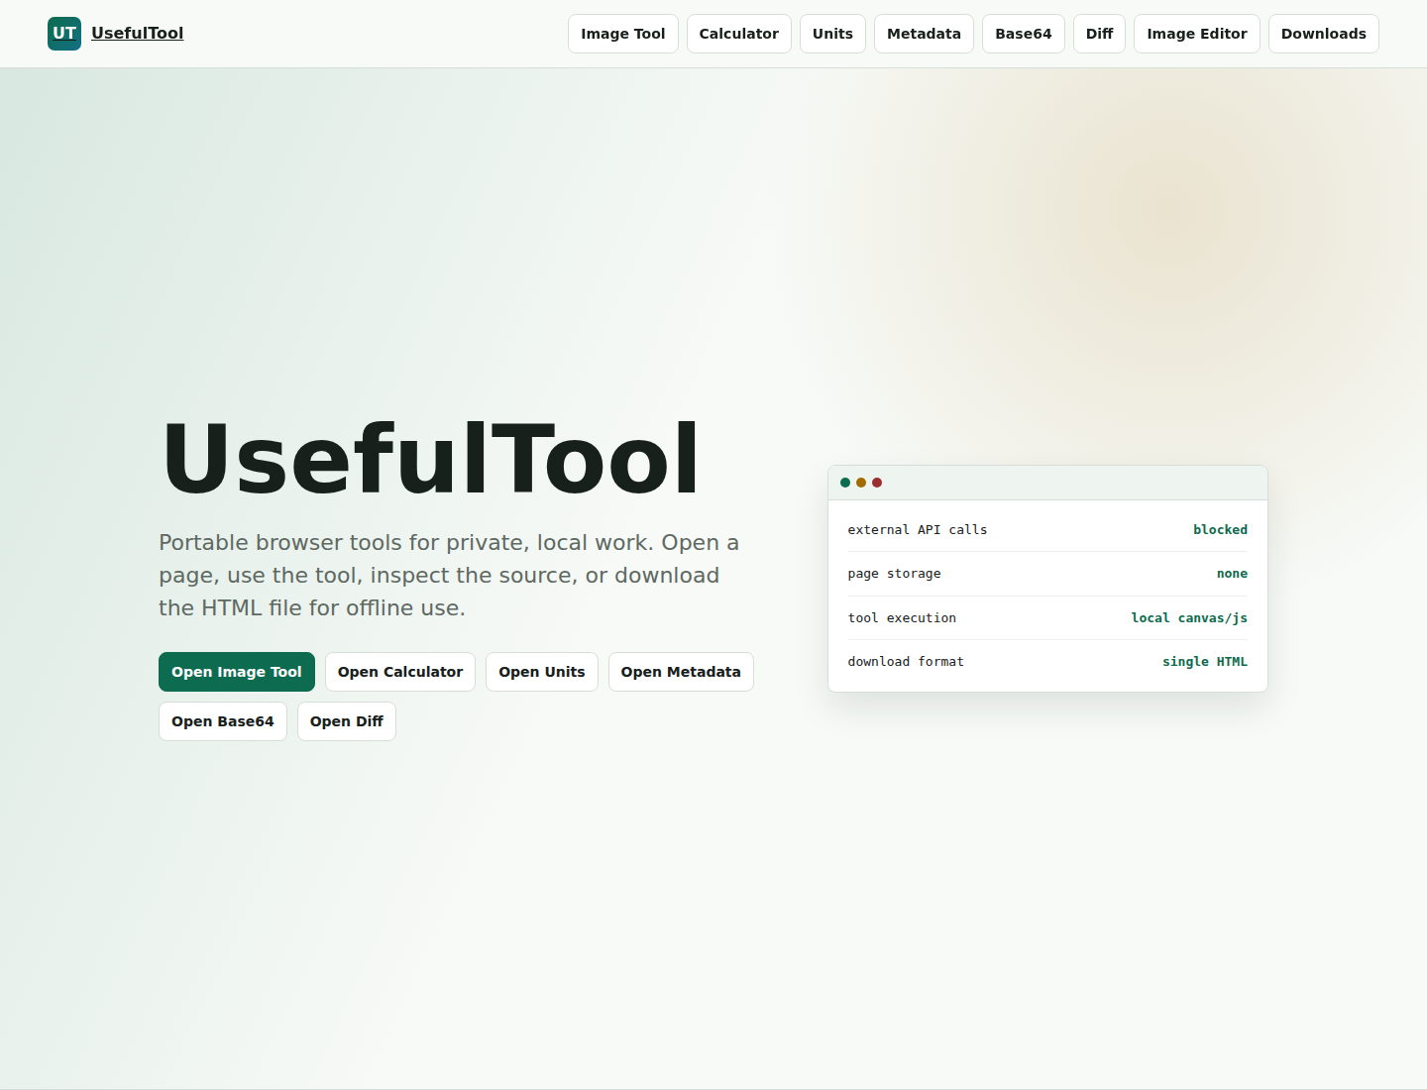Click the Open Base64 button
Image resolution: width=1427 pixels, height=1090 pixels.
point(223,721)
